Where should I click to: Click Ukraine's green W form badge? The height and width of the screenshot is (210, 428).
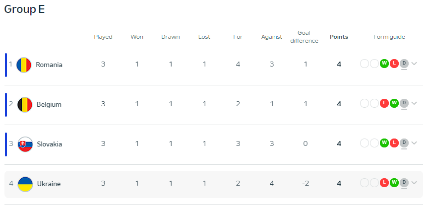pyautogui.click(x=394, y=182)
